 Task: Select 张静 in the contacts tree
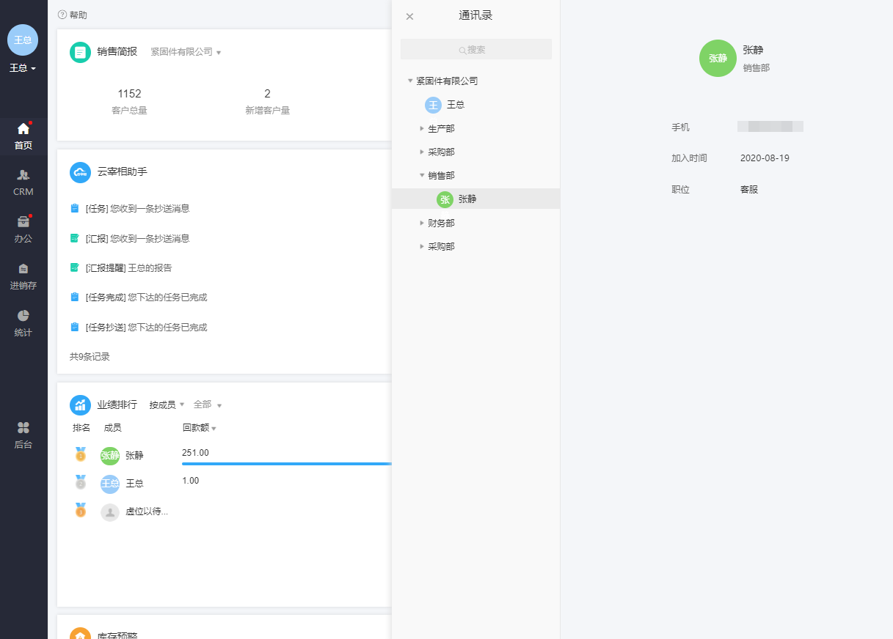476,199
